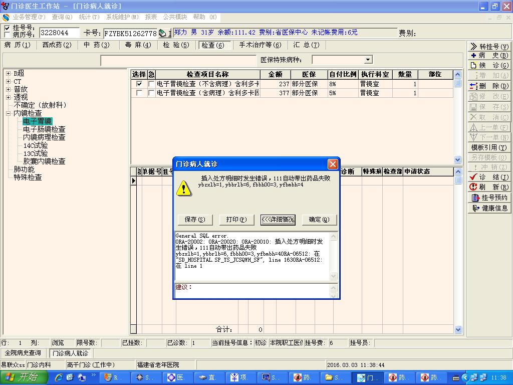The width and height of the screenshot is (513, 385).
Task: Click the card reader icon beside the 卡号 field
Action: point(162,33)
